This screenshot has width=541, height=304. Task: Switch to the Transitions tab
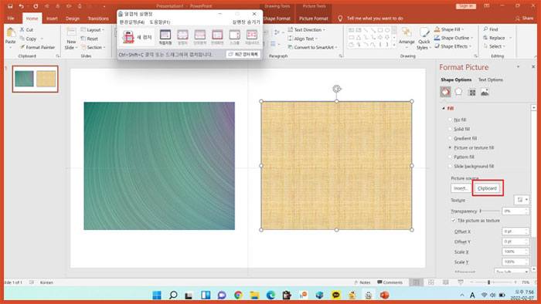coord(98,19)
